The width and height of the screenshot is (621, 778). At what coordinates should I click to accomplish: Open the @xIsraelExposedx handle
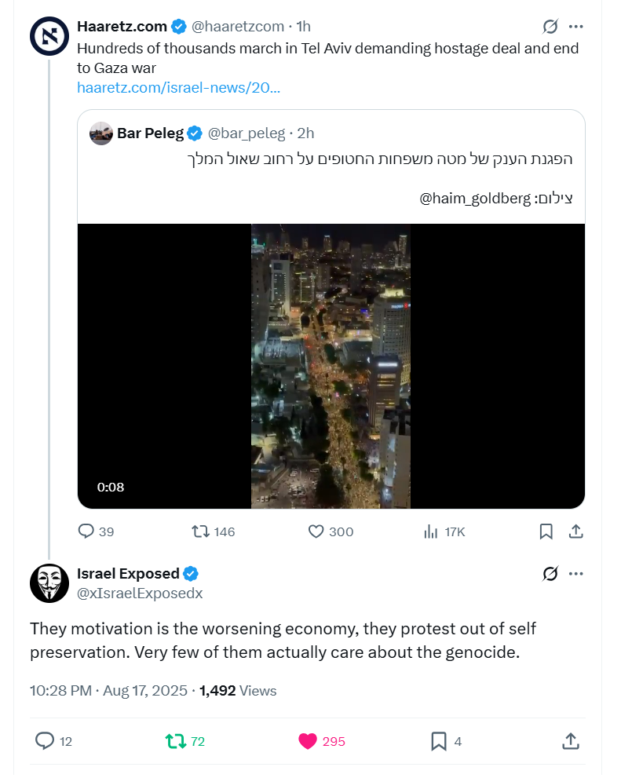click(x=140, y=594)
